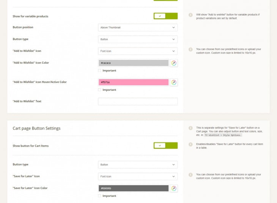Screen dimensions: 277x203
Task: Open Save for Later Icon dropdown
Action: [x=138, y=176]
